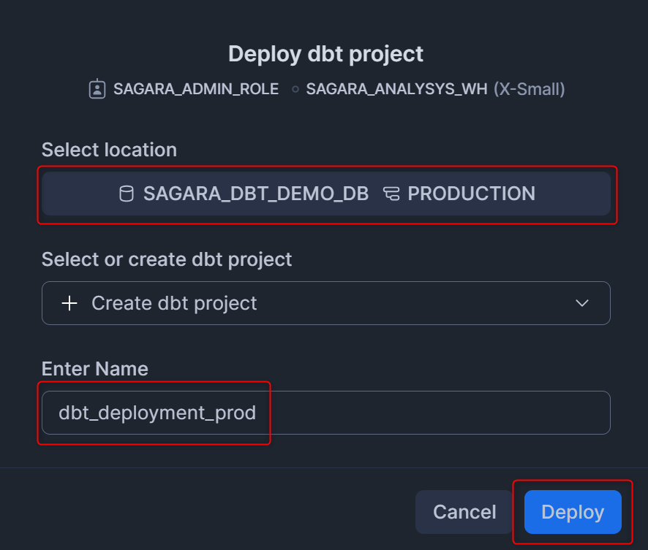This screenshot has width=648, height=550.
Task: Click the Deploy dbt project heading
Action: 325,54
